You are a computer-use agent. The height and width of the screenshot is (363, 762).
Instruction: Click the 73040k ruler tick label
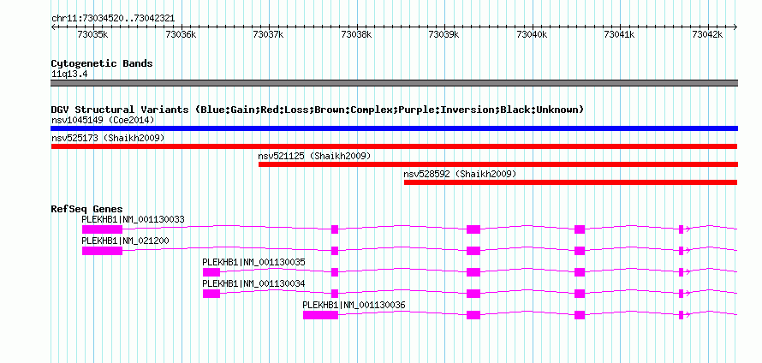(532, 34)
